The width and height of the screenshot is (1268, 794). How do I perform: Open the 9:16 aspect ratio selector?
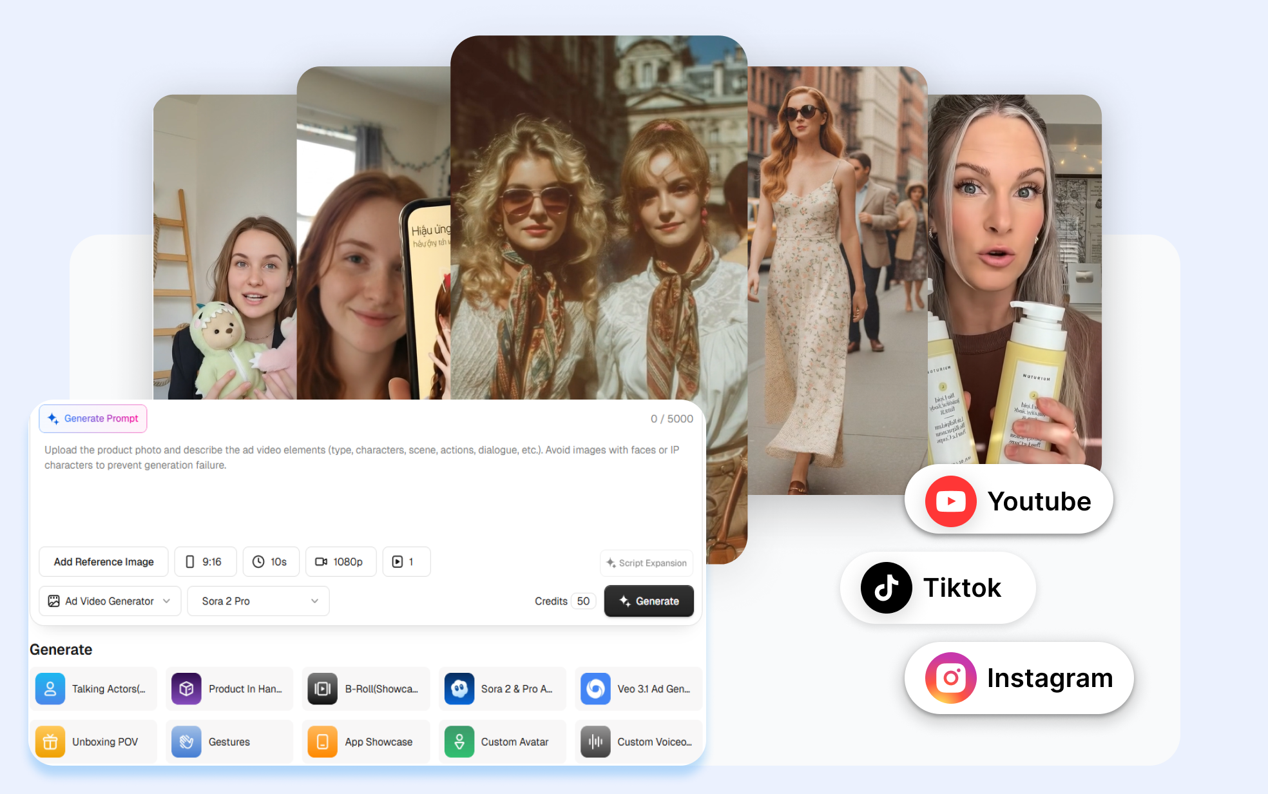pyautogui.click(x=206, y=562)
